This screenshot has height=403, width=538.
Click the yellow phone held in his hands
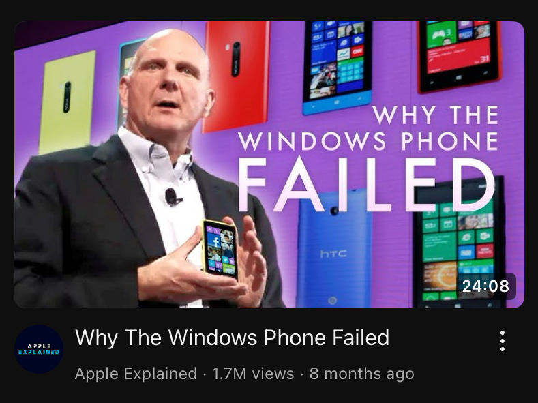(220, 249)
